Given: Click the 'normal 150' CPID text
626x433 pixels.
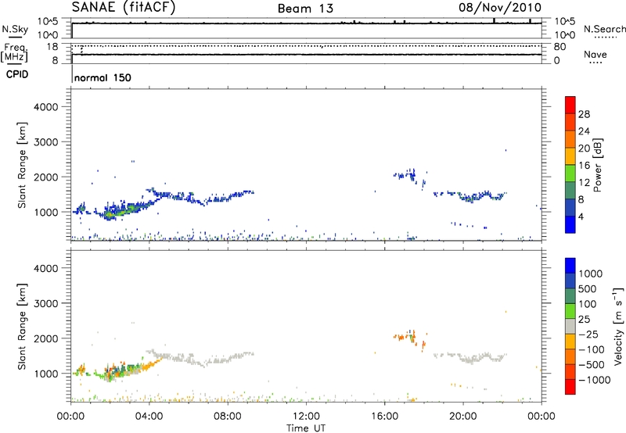Looking at the screenshot, I should (103, 77).
